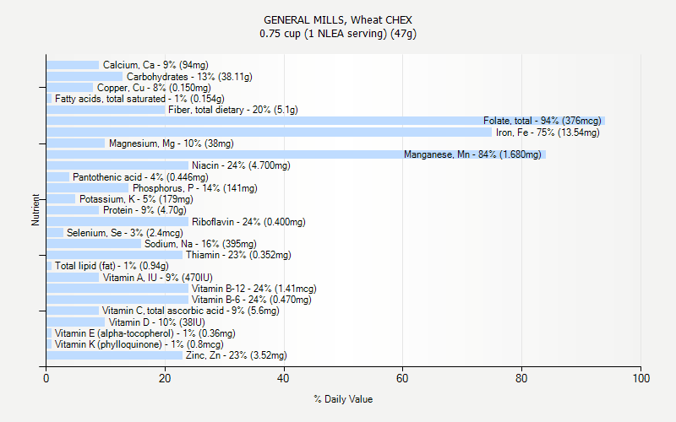Select the serving size subtitle 0.75 cup

(338, 34)
